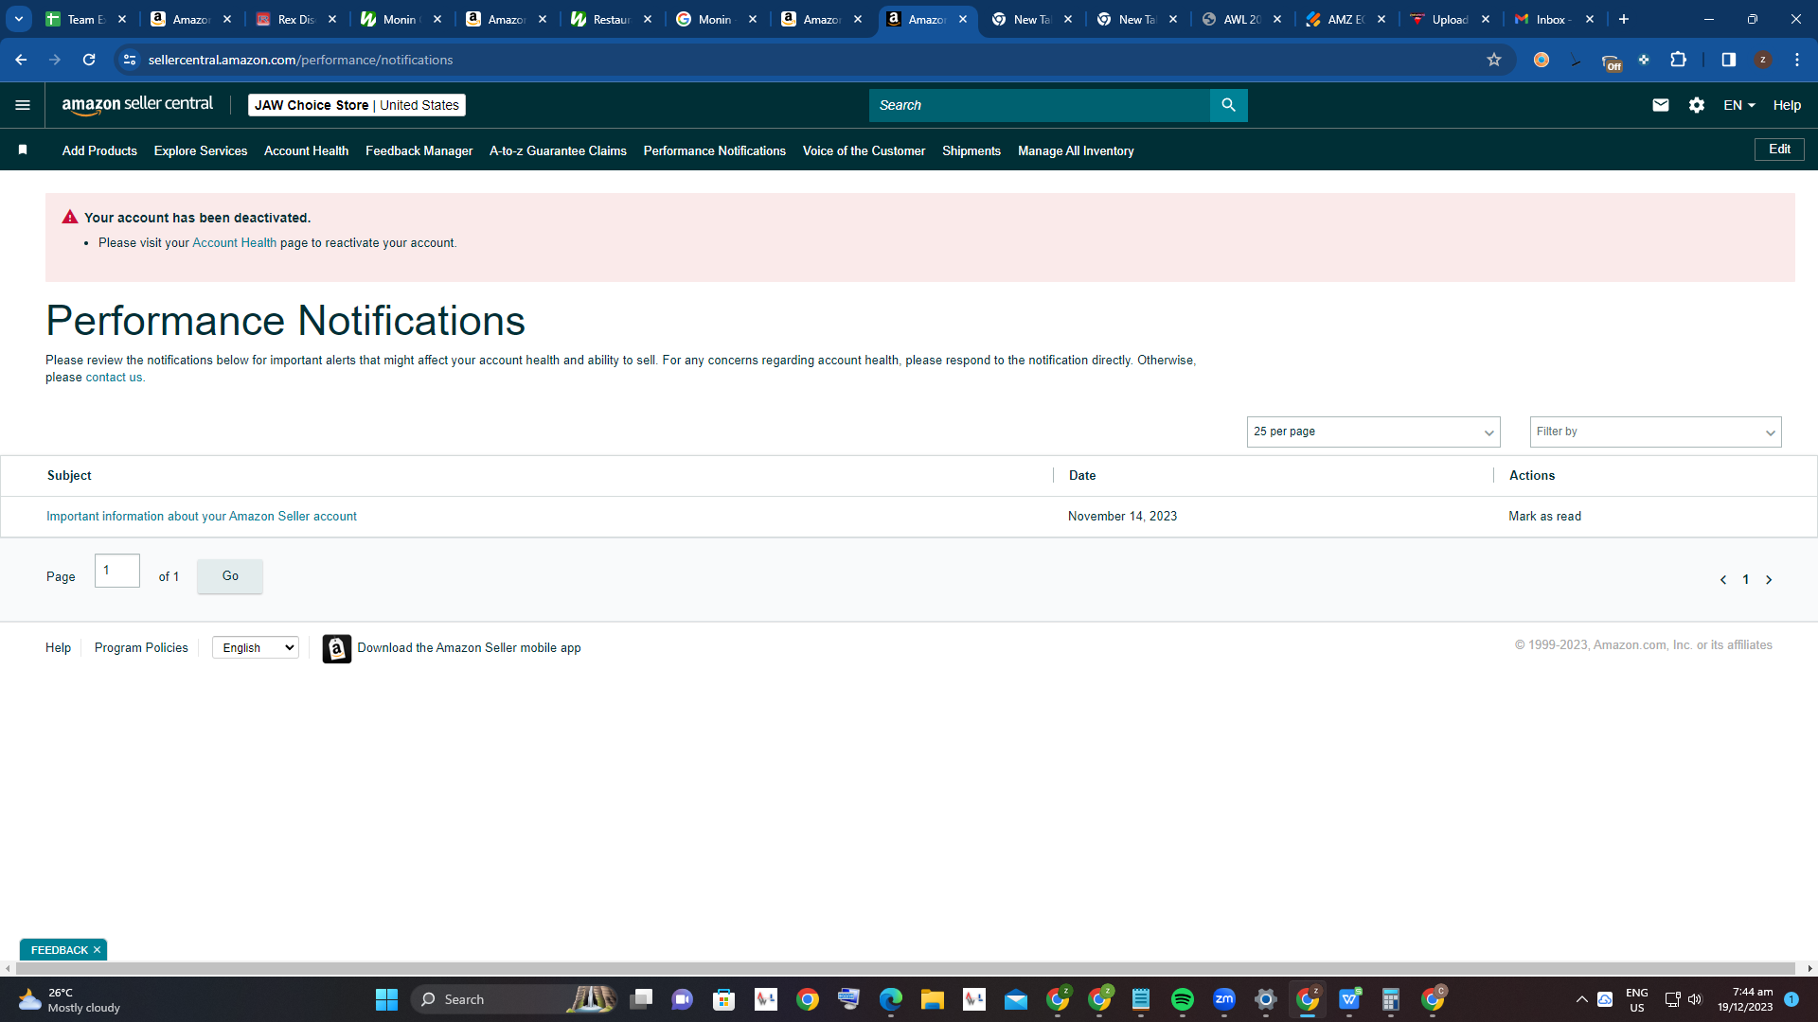Click the Amazon Seller mobile app icon
1818x1022 pixels.
click(x=336, y=648)
